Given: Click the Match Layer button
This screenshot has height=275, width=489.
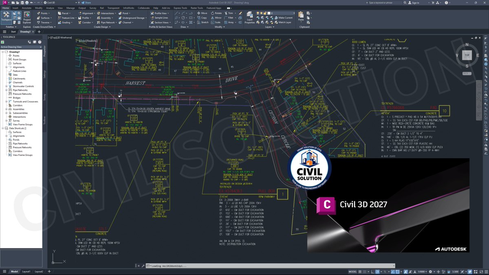Looking at the screenshot, I should click(x=282, y=22).
